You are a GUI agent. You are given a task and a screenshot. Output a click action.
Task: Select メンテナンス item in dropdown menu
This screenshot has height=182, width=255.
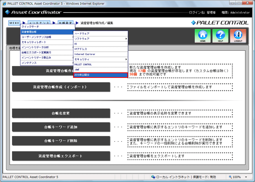click(x=47, y=63)
